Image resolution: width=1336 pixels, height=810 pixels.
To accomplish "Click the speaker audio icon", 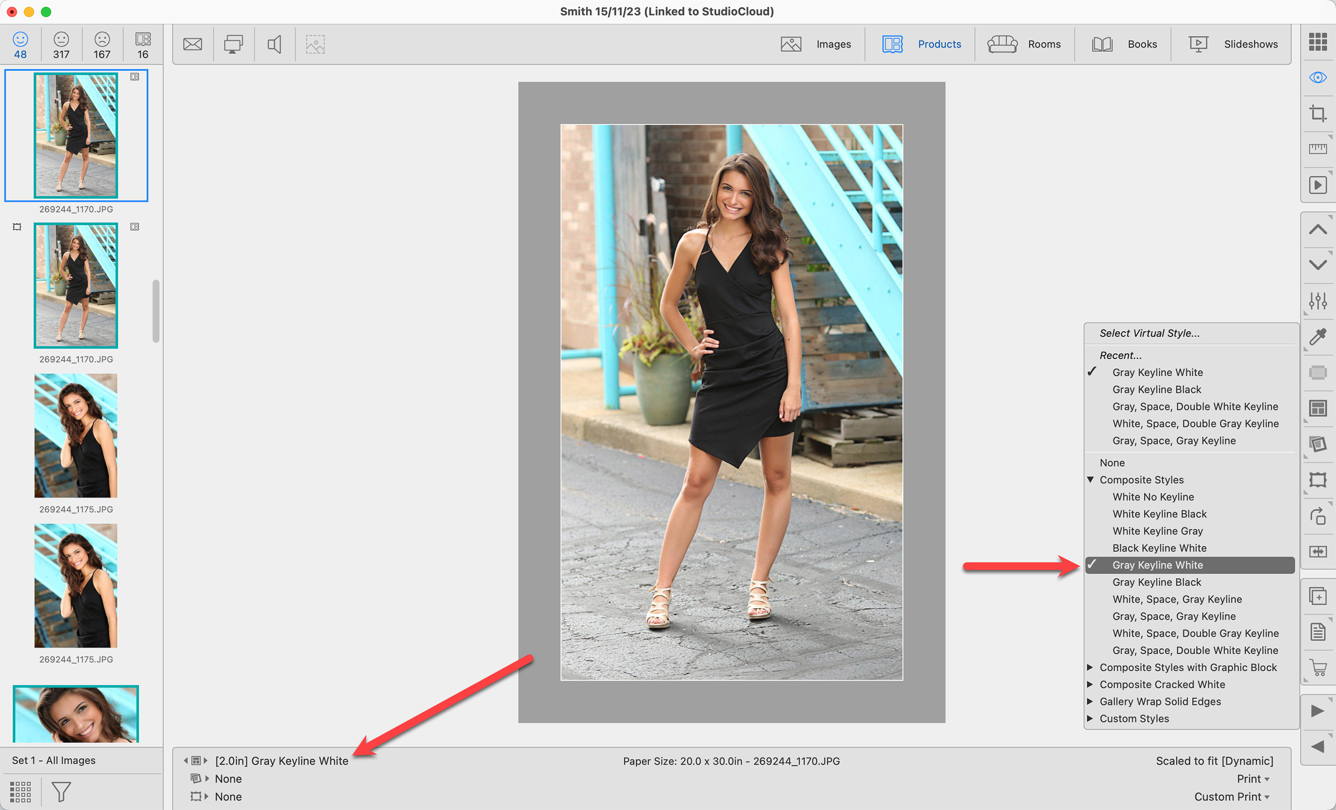I will coord(274,45).
